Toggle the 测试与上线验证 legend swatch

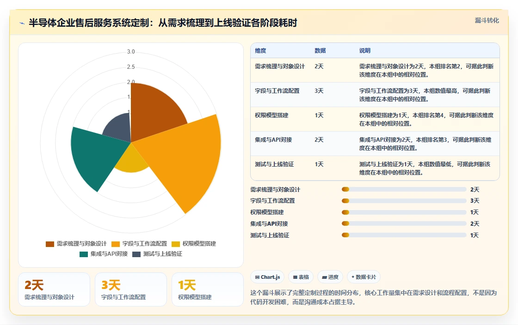[x=136, y=254]
